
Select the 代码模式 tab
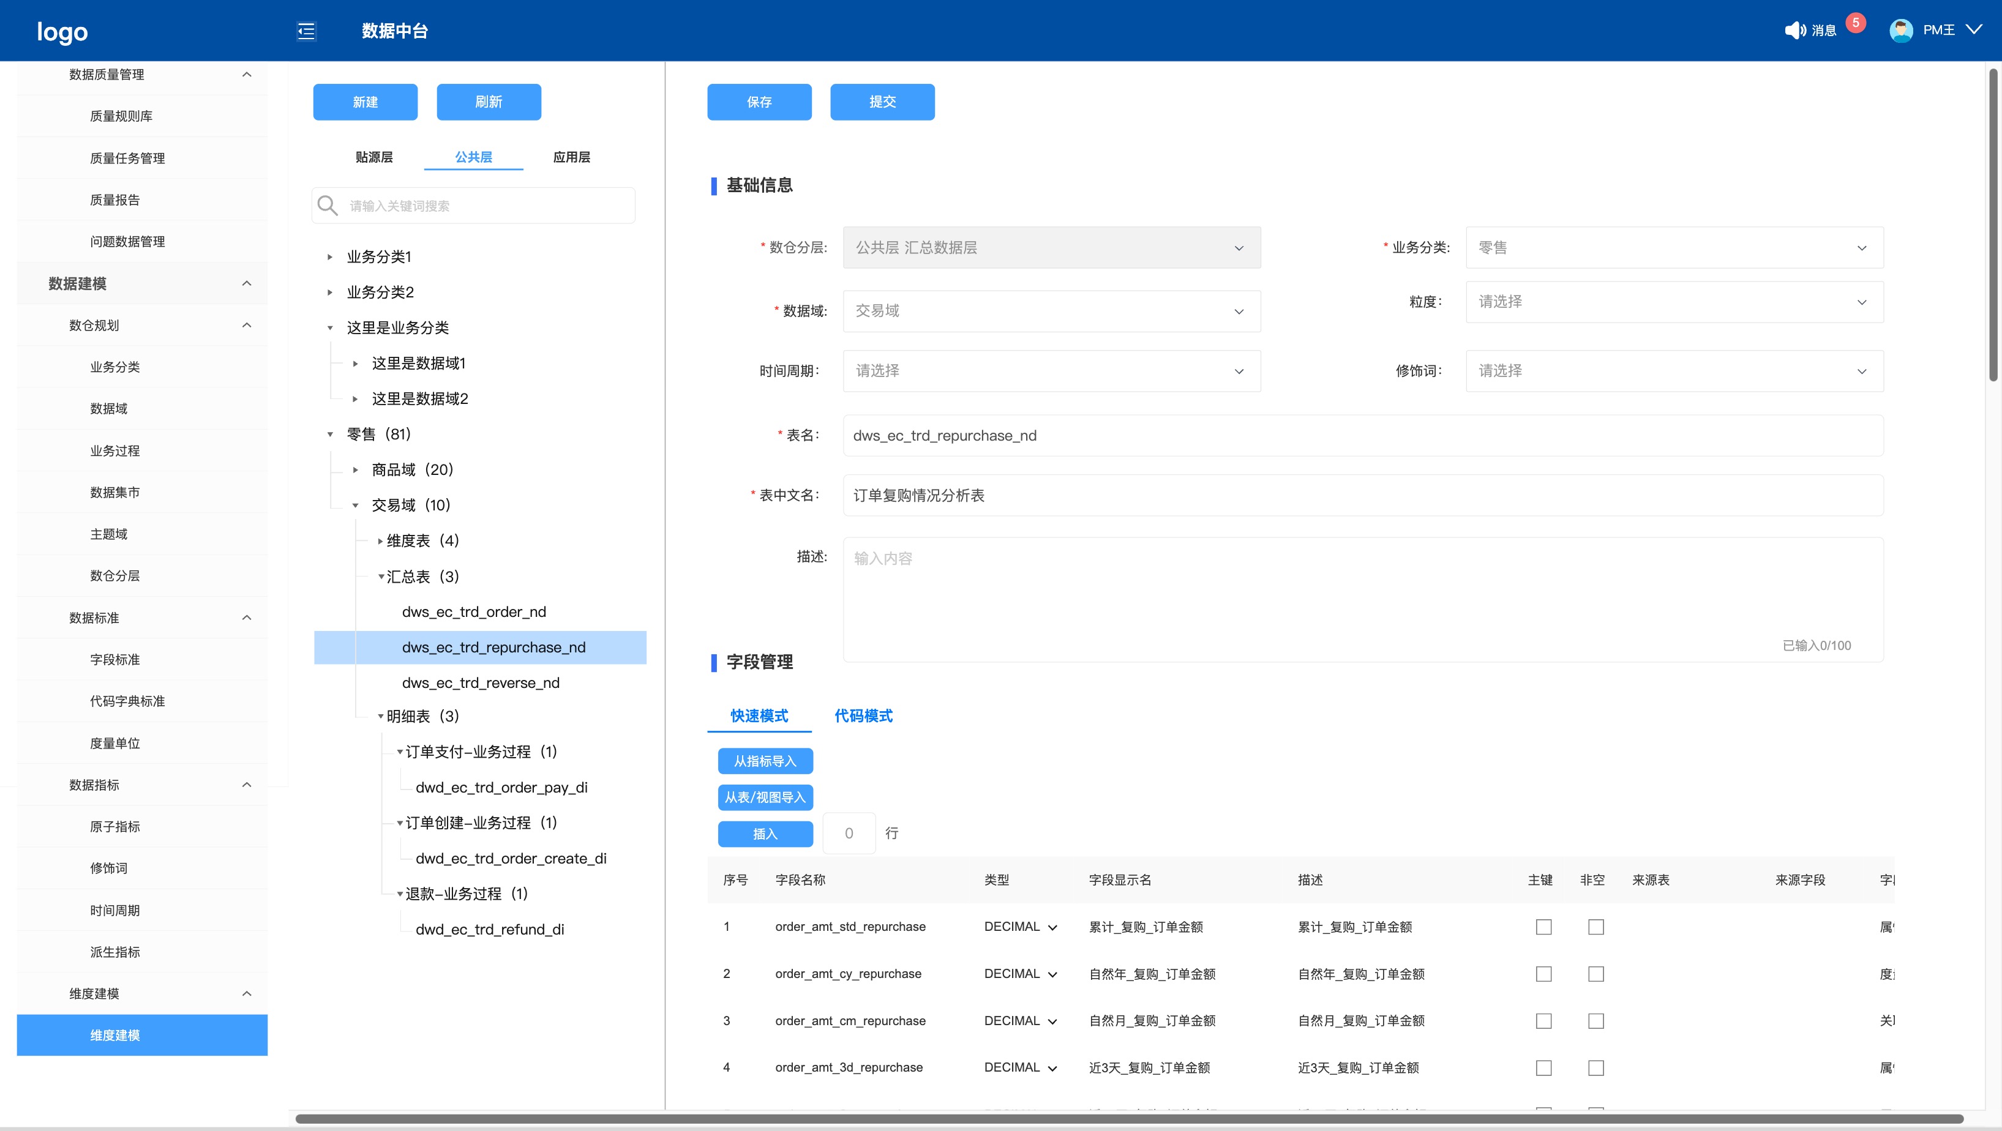(x=863, y=715)
